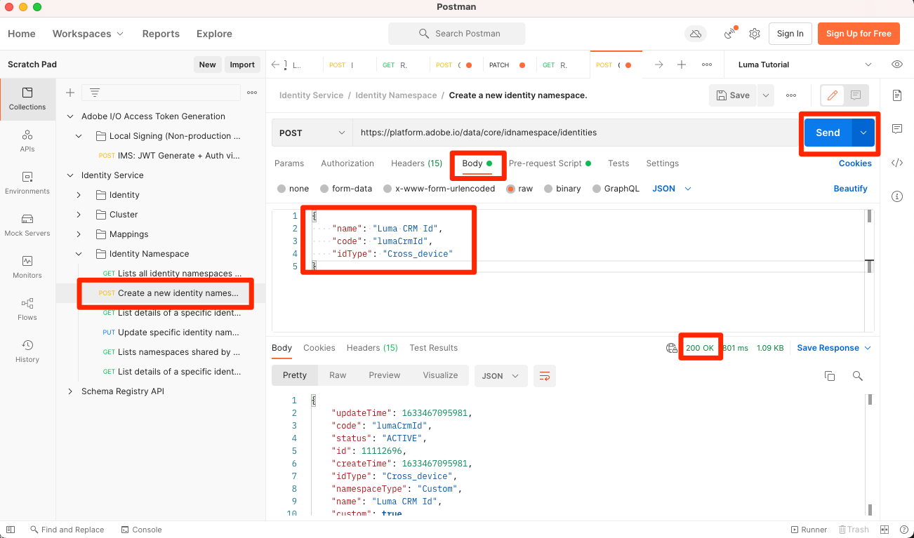The width and height of the screenshot is (914, 538).
Task: Open the Luma Tutorial environment dropdown
Action: tap(804, 65)
